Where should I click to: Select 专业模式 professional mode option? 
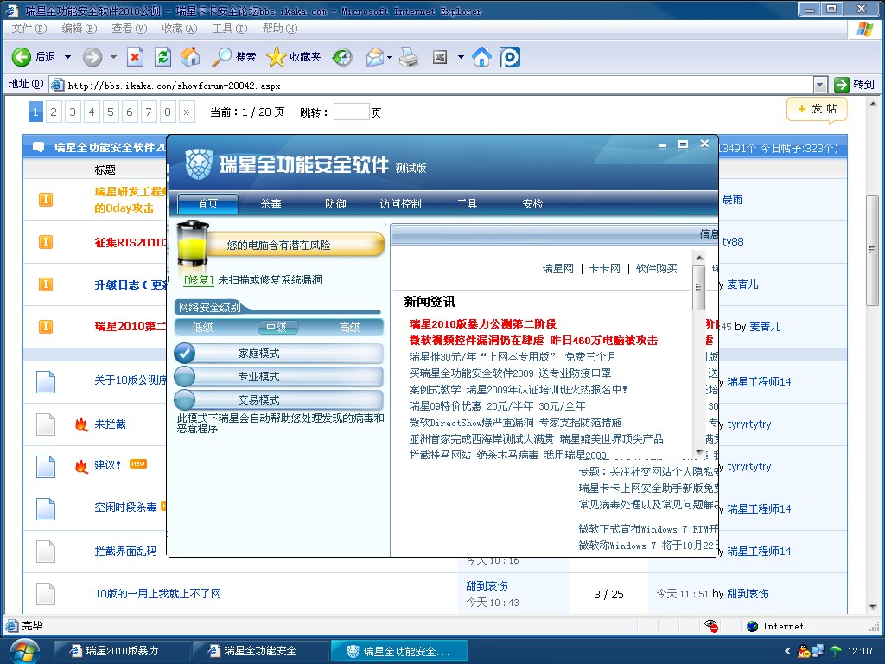click(279, 377)
